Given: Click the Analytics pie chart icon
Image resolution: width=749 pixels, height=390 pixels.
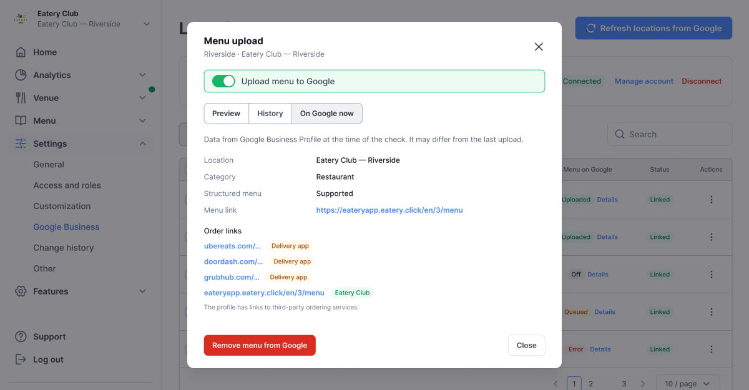Looking at the screenshot, I should (x=21, y=75).
